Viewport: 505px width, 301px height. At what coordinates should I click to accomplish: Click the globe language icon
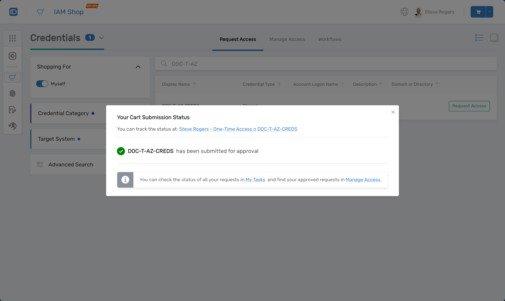404,12
